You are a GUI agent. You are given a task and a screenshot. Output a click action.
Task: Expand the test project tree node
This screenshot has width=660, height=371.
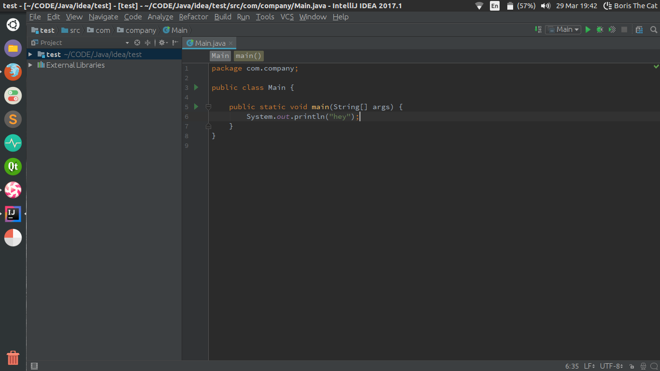(x=30, y=55)
